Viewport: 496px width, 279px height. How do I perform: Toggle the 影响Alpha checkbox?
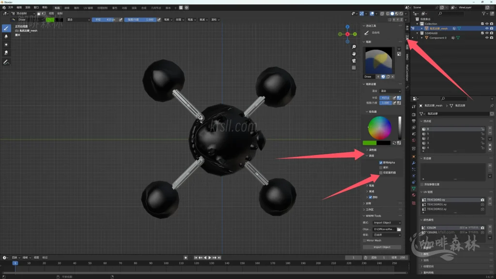click(x=381, y=163)
